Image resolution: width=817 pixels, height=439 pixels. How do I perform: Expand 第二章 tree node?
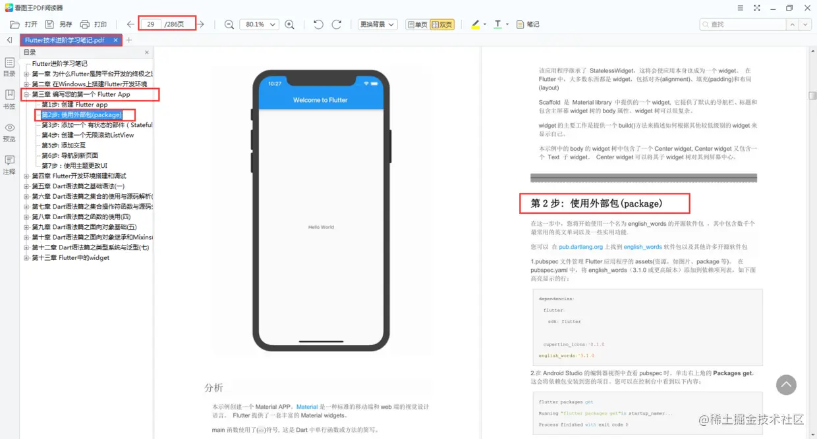(26, 84)
